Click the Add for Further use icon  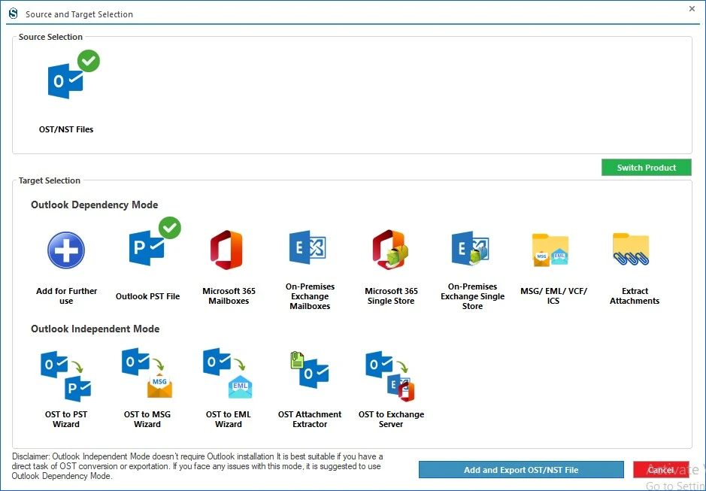click(x=66, y=250)
